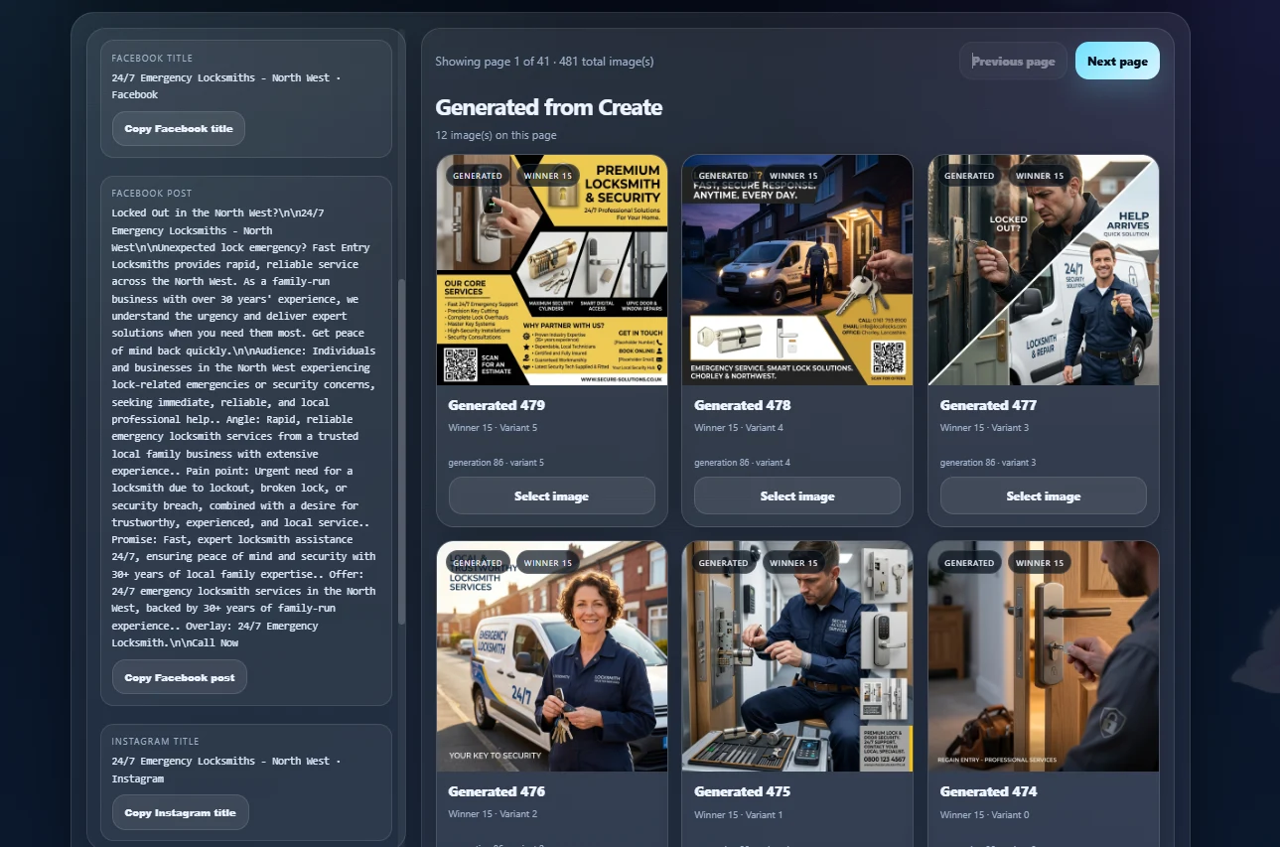Click 'Winner 15 · Variant 1' text
1280x847 pixels.
click(x=739, y=814)
